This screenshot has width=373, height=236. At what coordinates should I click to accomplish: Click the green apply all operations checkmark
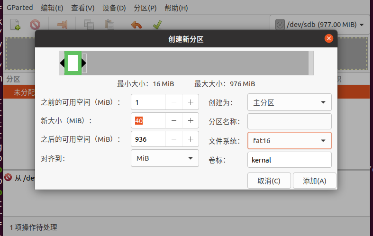click(157, 25)
